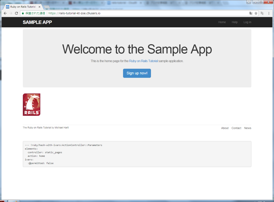The image size is (274, 202).
Task: Click the SAMPLE APP logo link
Action: [37, 22]
